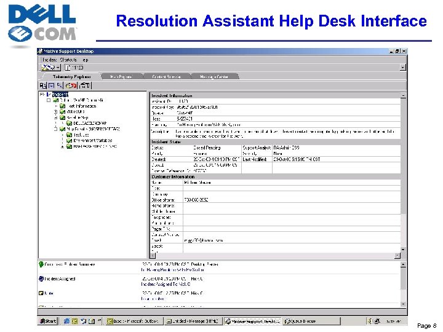Click the history pane scroll up arrow
Screen dimensions: 443x332
coord(403,264)
